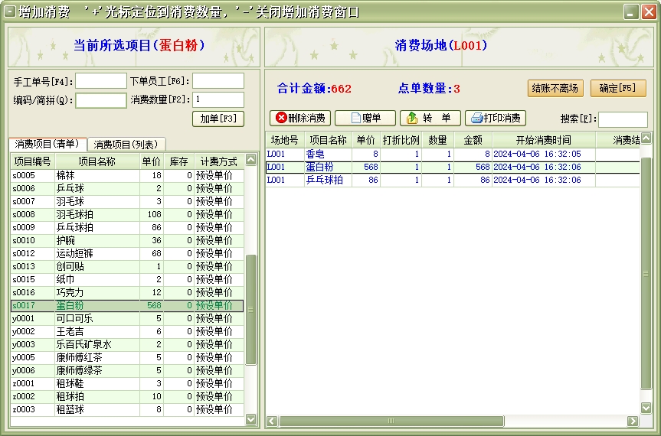Click the window icon in title bar
The width and height of the screenshot is (661, 436).
click(x=10, y=11)
